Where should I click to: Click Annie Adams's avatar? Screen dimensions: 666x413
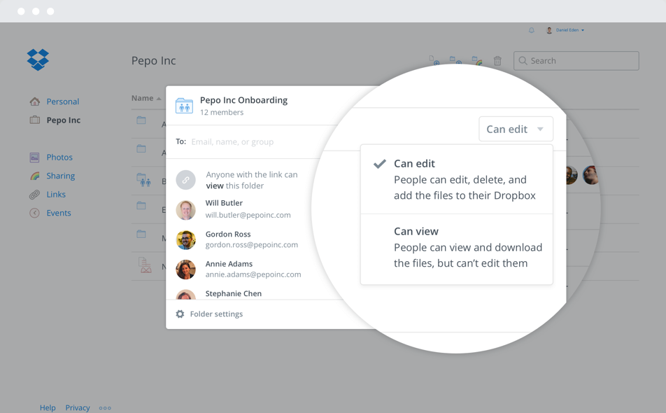(185, 269)
